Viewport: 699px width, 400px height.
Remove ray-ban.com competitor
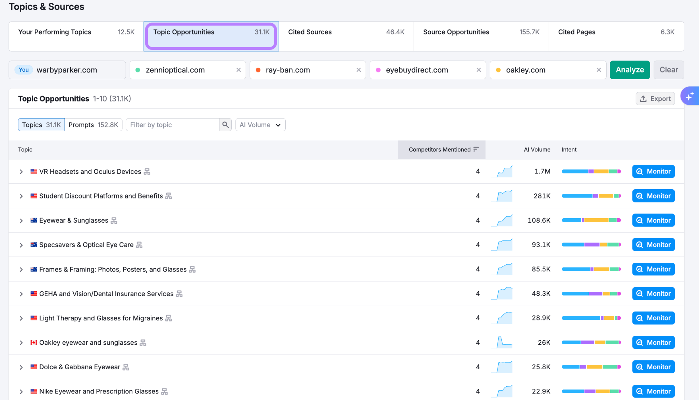coord(359,70)
